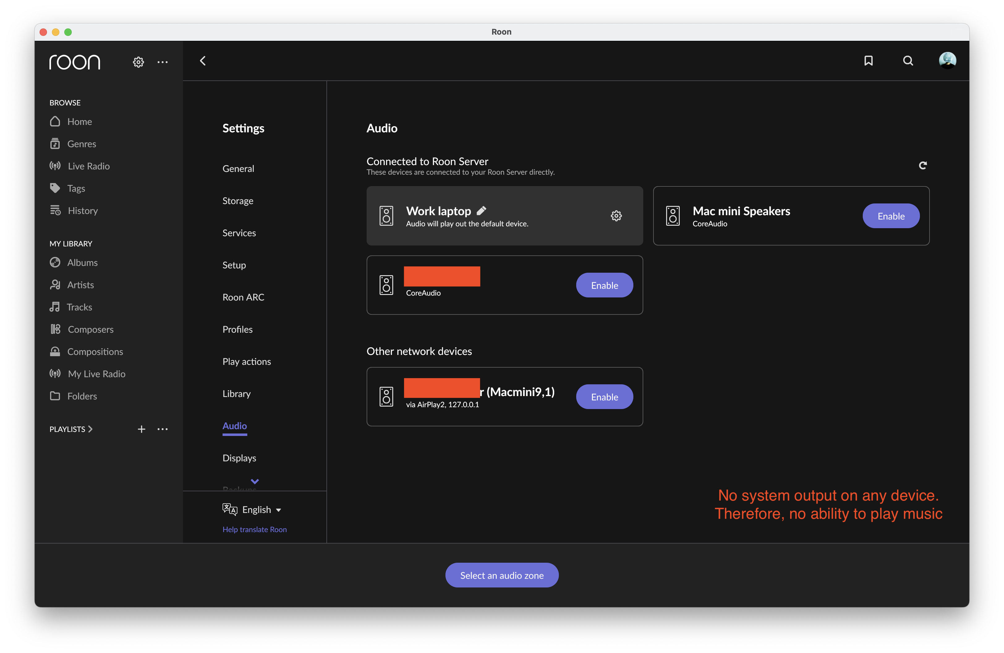Click Select an audio zone button
The image size is (1004, 653).
502,575
